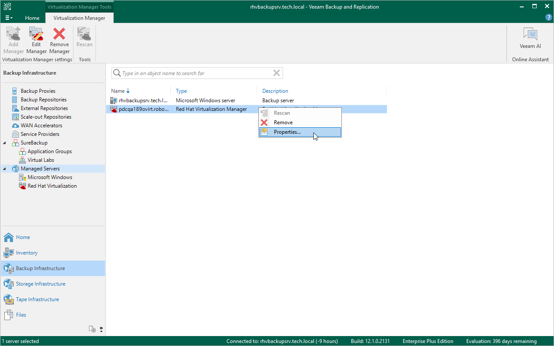Click the Remove Manager ribbon icon

[x=59, y=40]
